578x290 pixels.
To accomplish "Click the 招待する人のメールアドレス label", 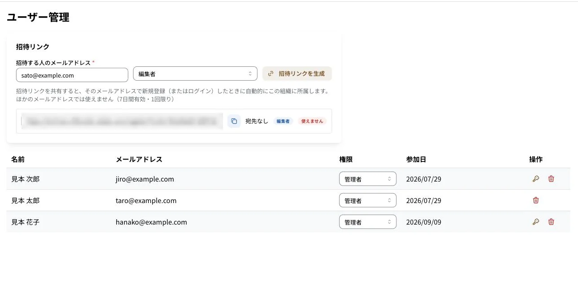I will click(53, 62).
